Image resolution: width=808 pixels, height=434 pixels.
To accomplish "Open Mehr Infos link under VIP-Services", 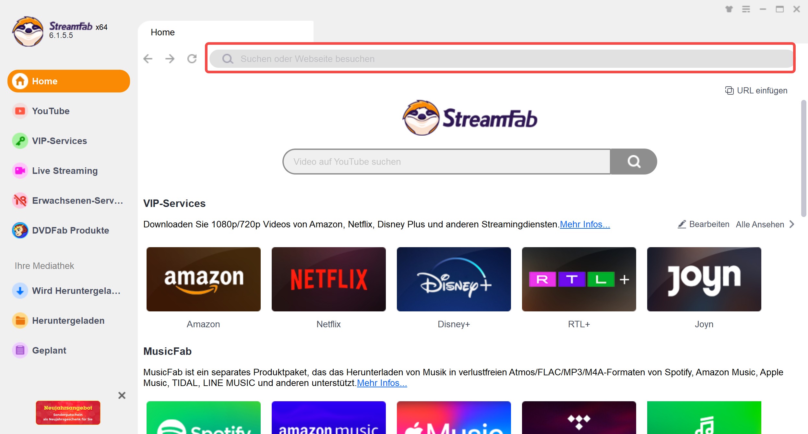I will point(585,224).
